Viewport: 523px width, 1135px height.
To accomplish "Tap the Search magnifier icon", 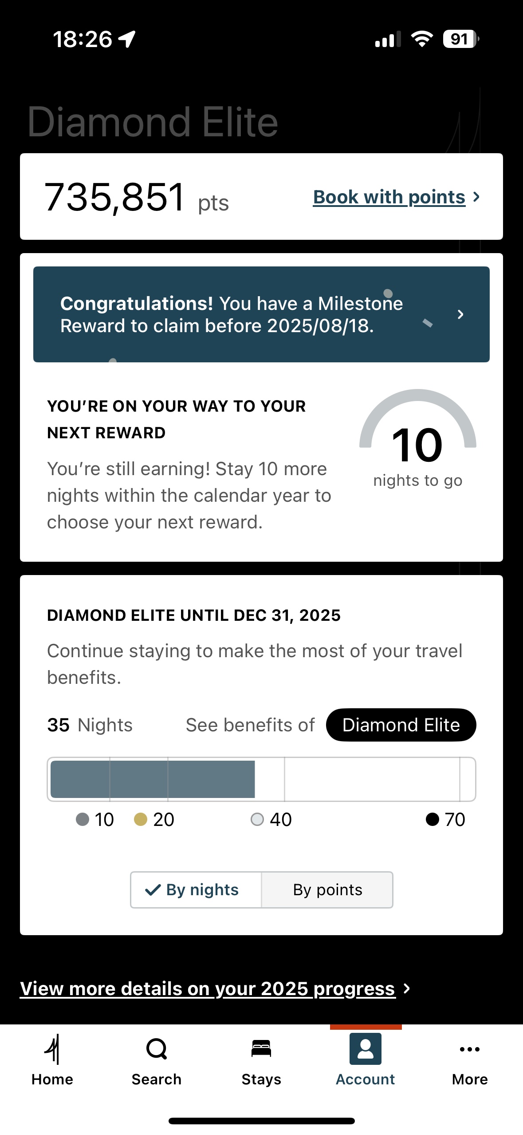I will (157, 1049).
